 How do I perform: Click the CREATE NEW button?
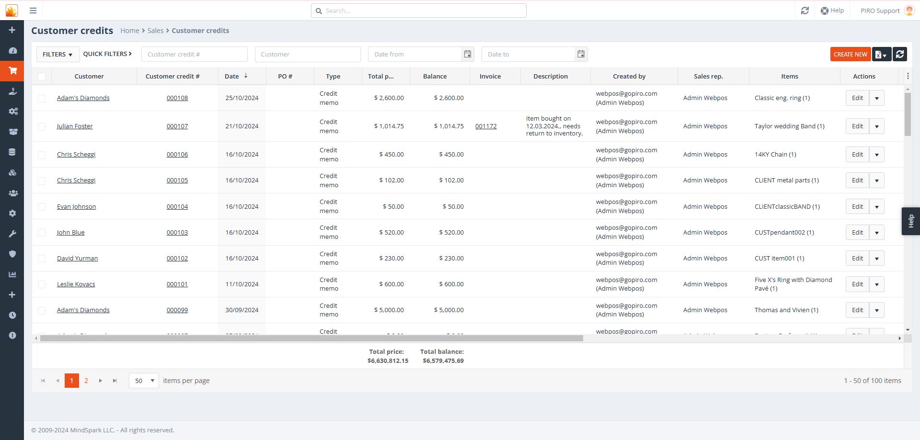[850, 55]
